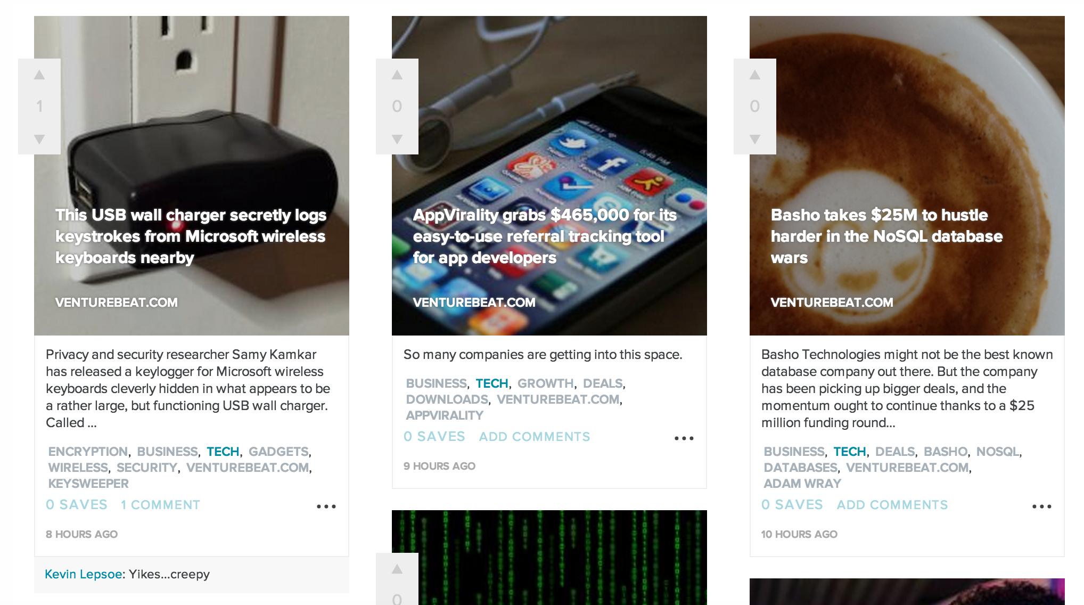Screen dimensions: 1084x605
Task: Open more options on USB charger card
Action: tap(326, 506)
